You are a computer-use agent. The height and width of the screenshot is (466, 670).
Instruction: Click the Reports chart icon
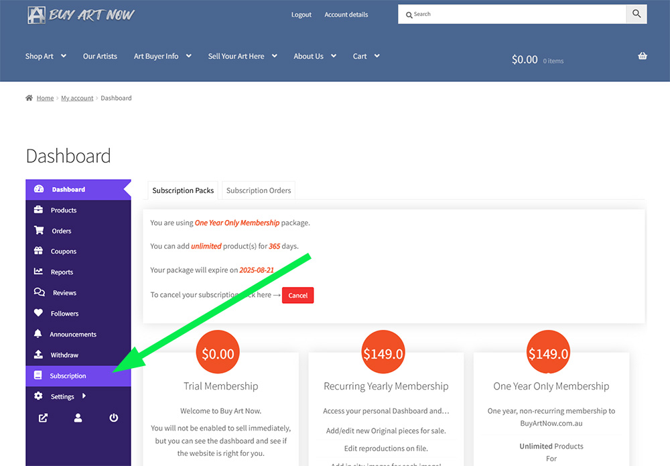(38, 271)
